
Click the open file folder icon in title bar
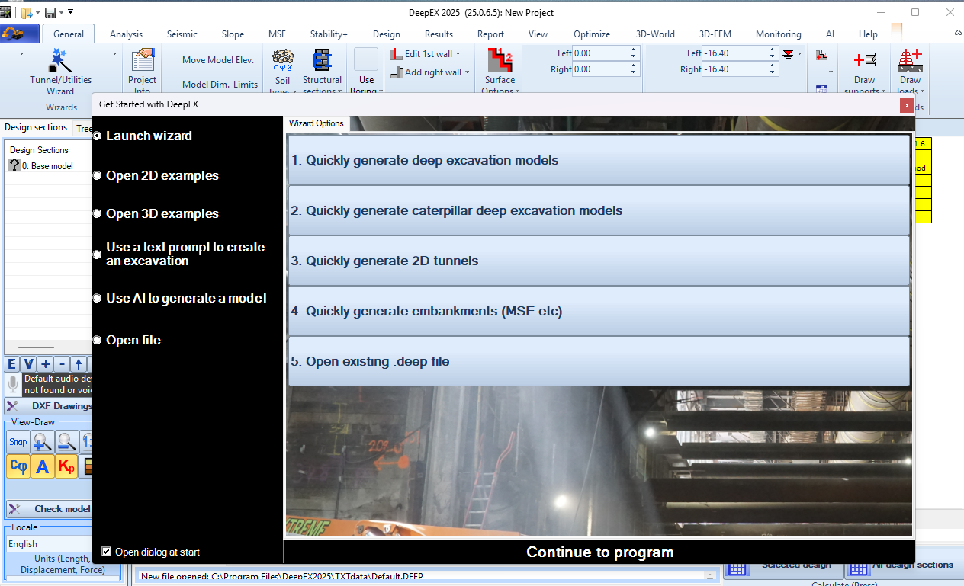pyautogui.click(x=26, y=12)
